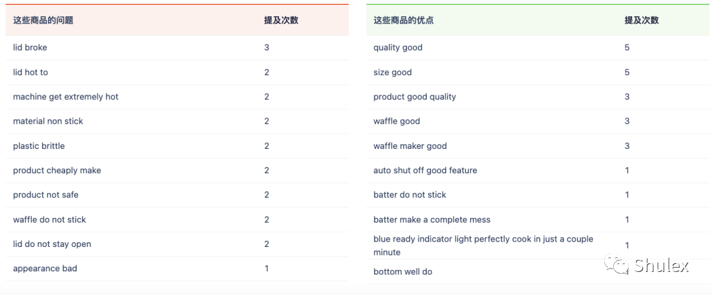This screenshot has height=295, width=712.
Task: Select the 'batter make a complete mess' row
Action: [x=539, y=220]
